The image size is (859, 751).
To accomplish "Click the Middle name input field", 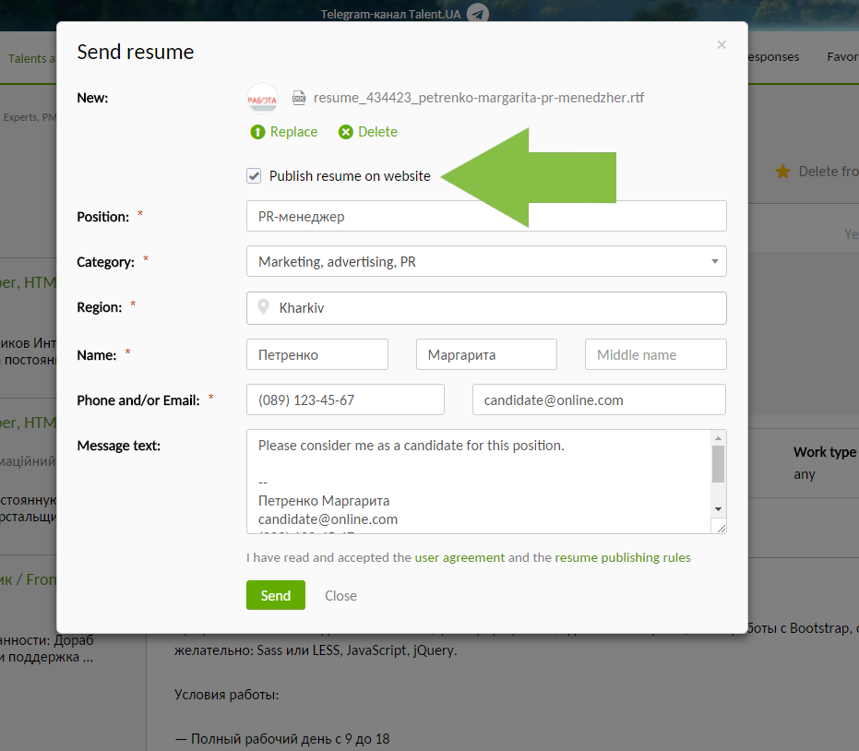I will pos(656,354).
